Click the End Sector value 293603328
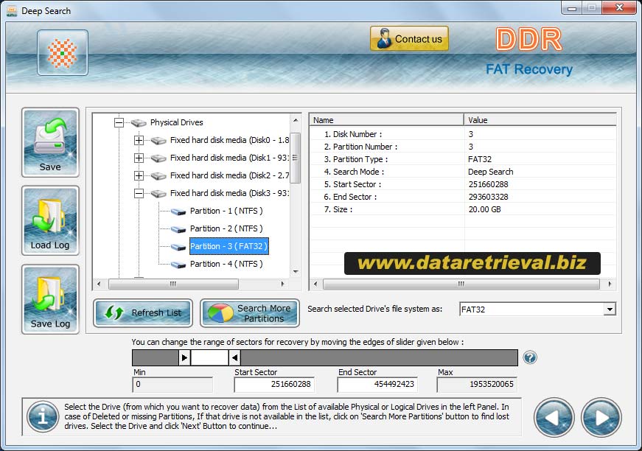The width and height of the screenshot is (642, 451). 488,197
